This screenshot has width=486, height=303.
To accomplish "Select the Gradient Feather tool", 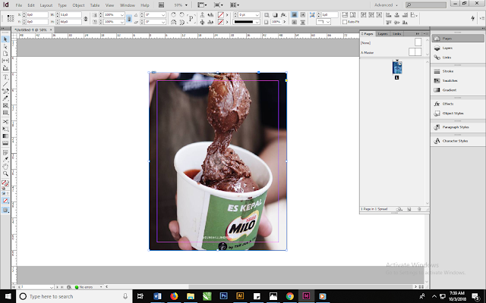I will [5, 143].
